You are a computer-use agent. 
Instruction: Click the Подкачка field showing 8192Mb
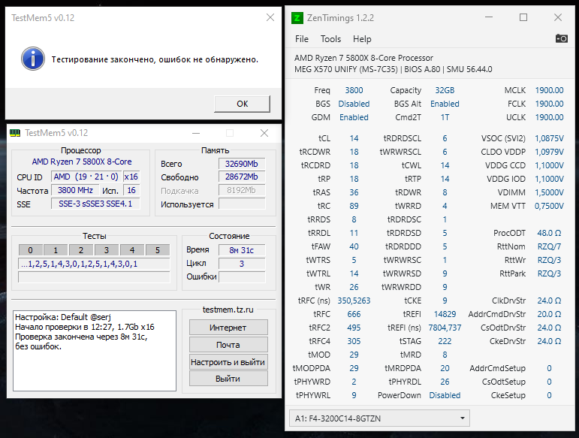click(242, 190)
